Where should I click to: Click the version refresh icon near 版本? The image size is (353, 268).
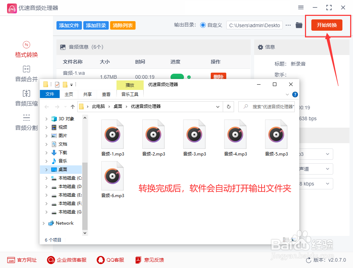tap(309, 260)
